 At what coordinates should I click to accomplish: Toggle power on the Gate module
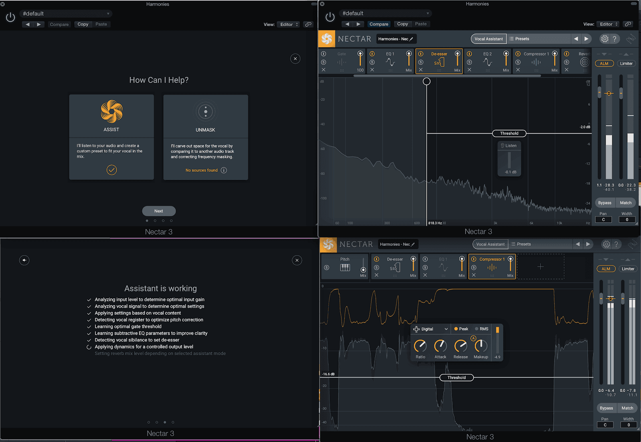click(x=324, y=54)
